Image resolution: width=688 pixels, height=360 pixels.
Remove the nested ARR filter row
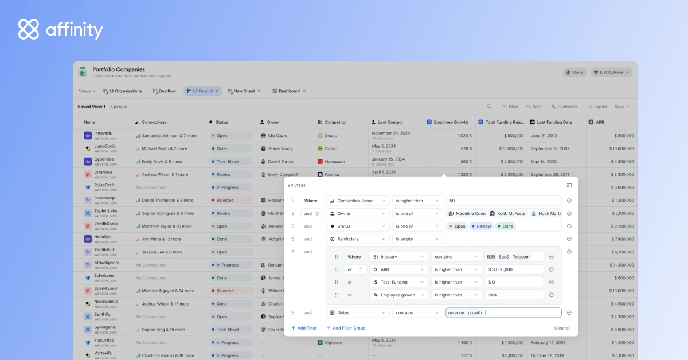[x=552, y=269]
